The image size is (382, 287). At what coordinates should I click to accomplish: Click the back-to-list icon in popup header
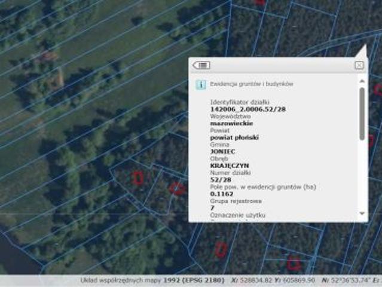201,65
